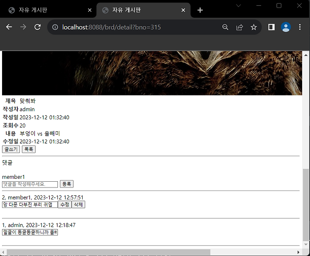310x256 pixels.
Task: Click the 목록 button
Action: (x=29, y=149)
